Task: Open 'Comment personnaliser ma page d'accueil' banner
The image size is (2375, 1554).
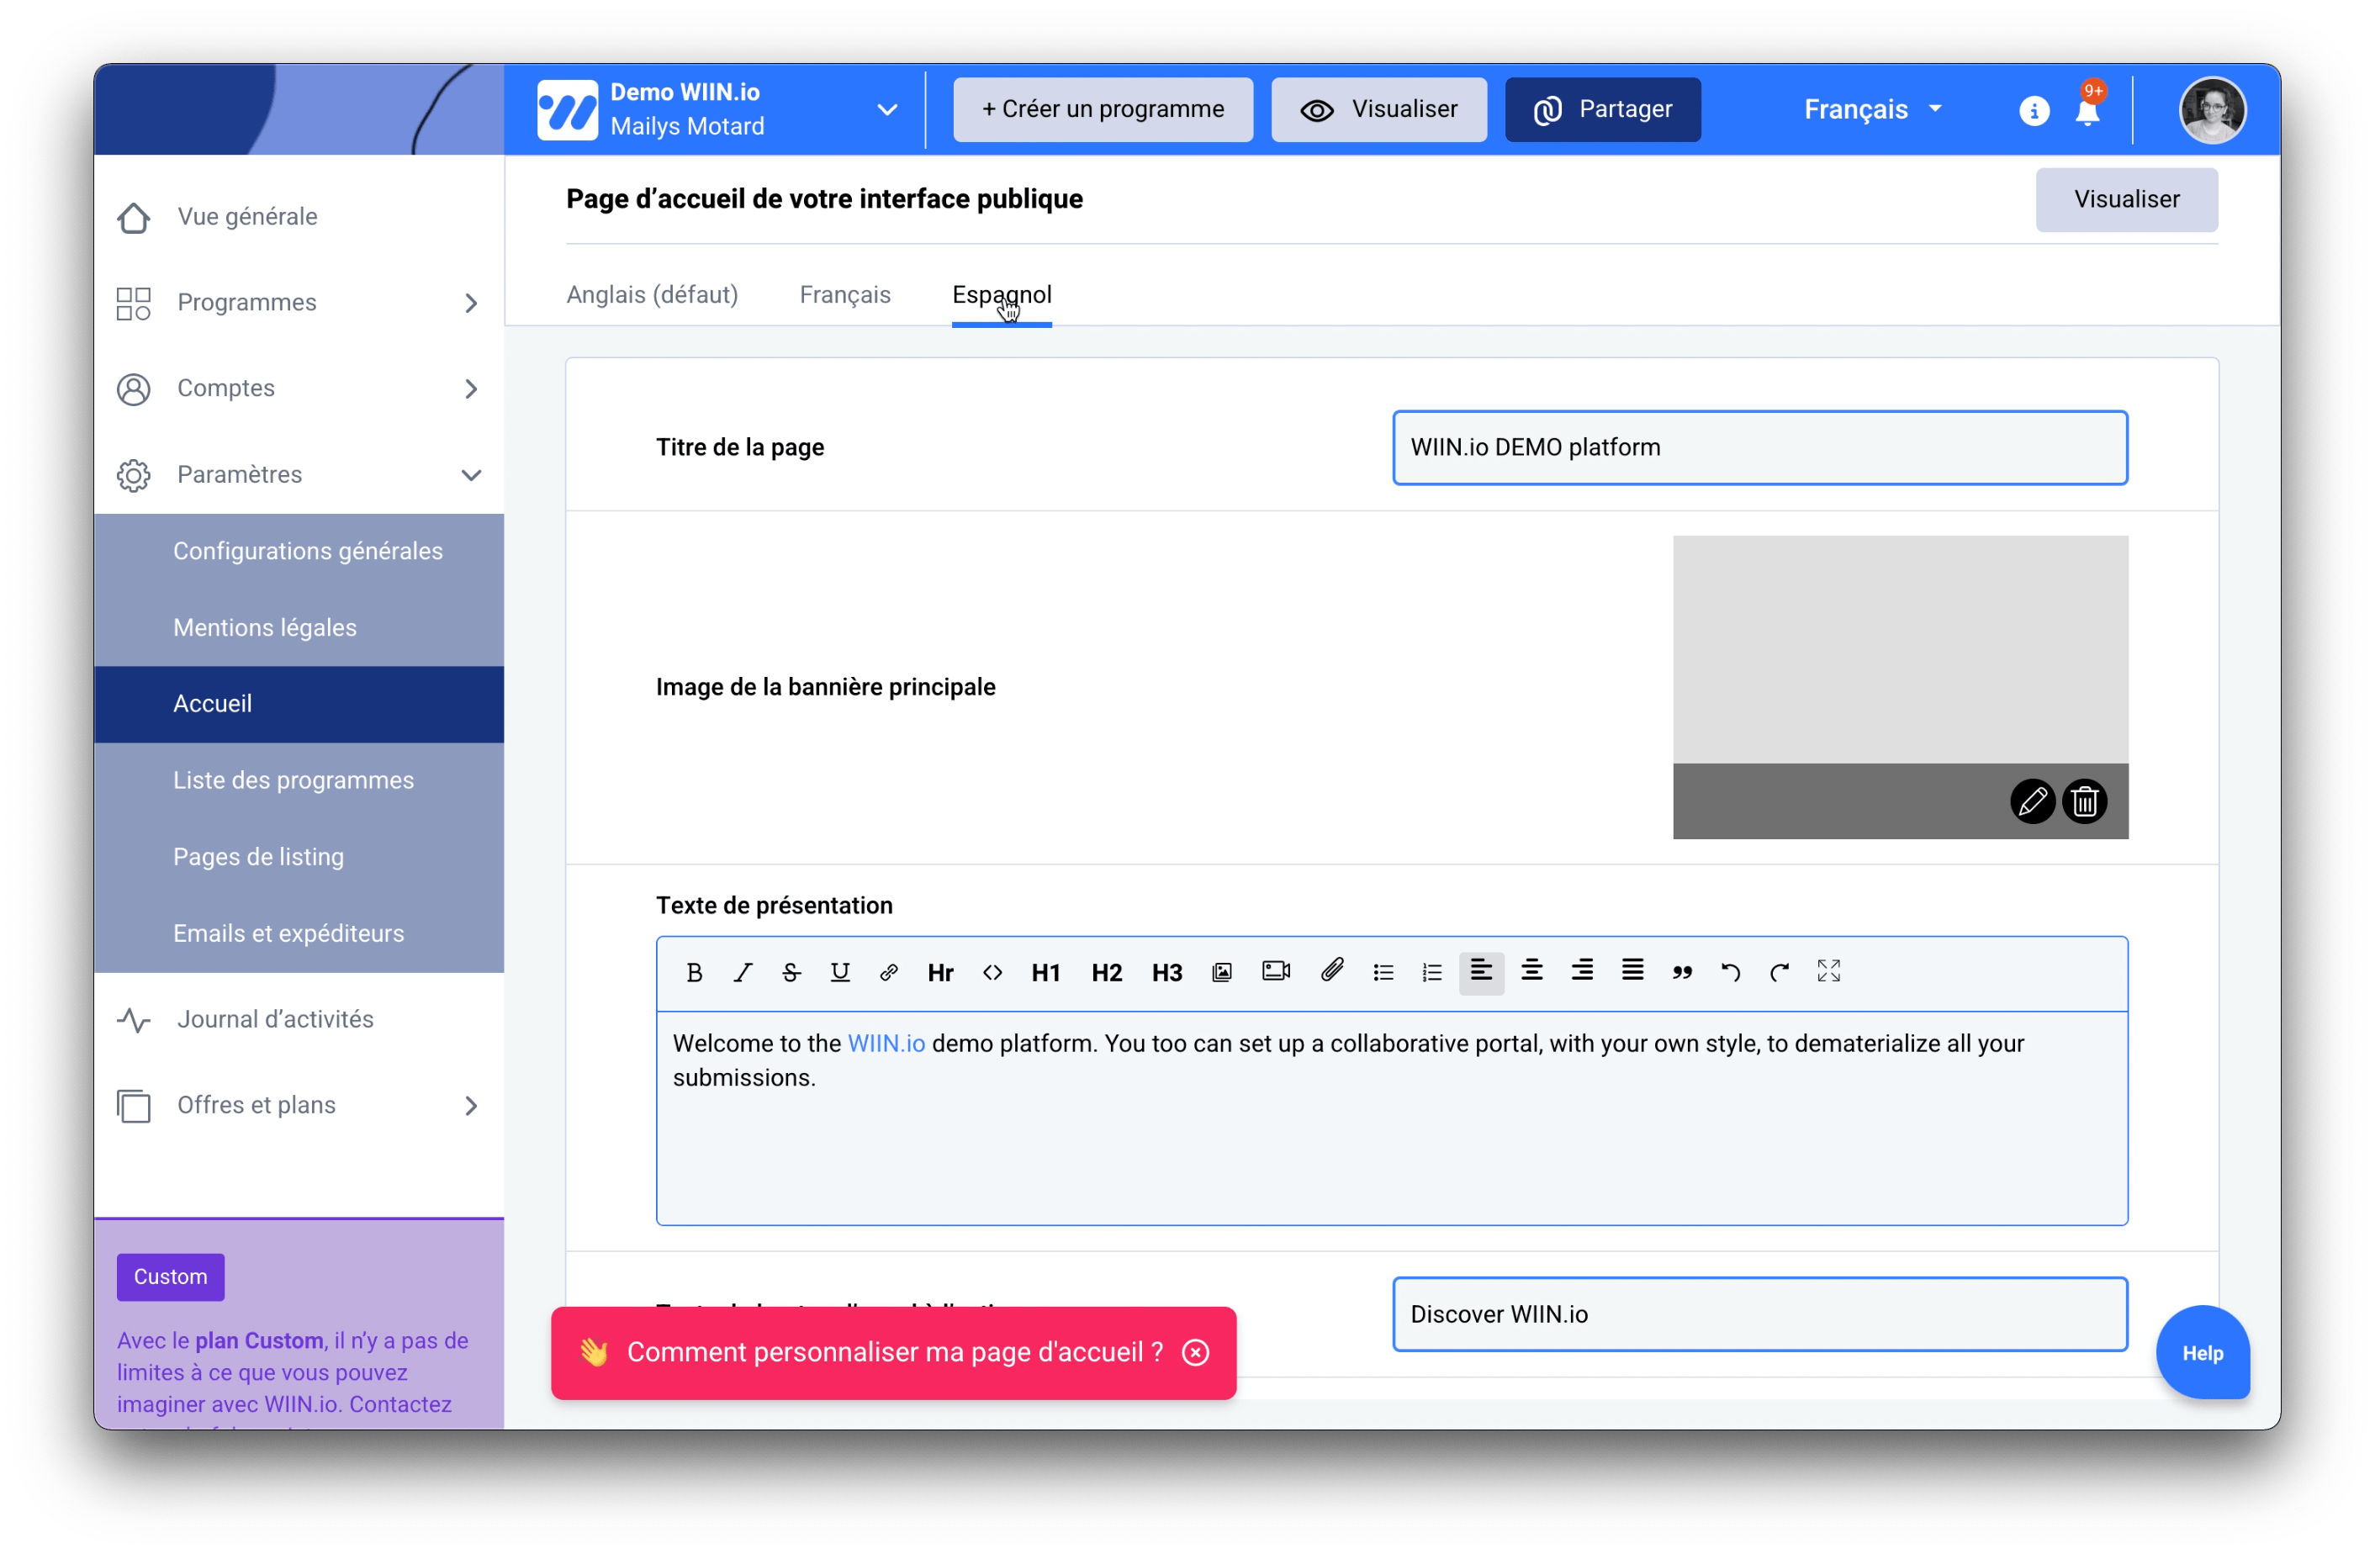Action: (x=894, y=1353)
